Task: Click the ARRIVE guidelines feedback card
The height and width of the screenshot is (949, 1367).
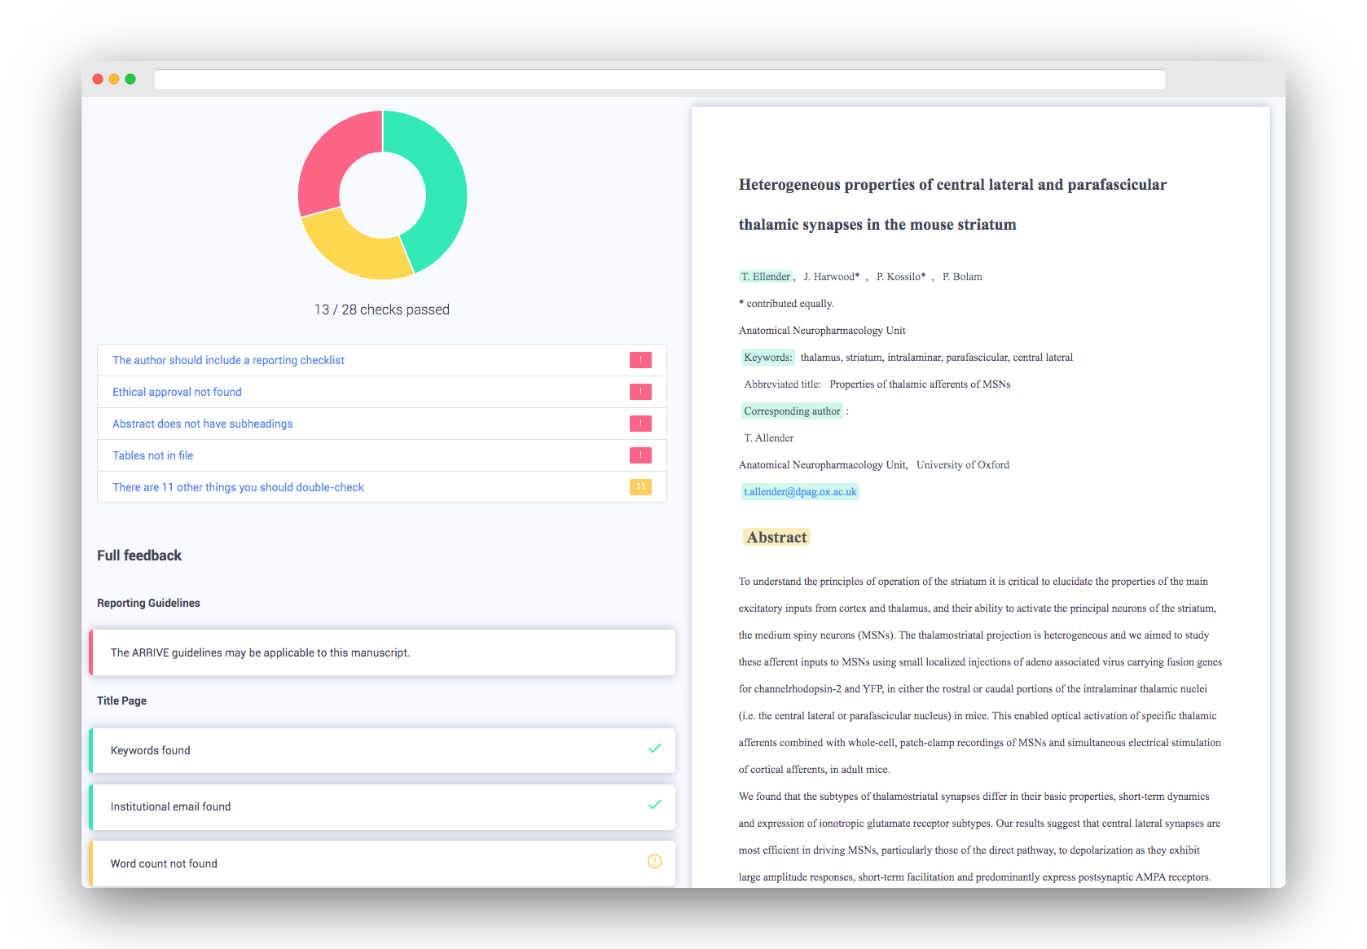Action: pos(382,652)
